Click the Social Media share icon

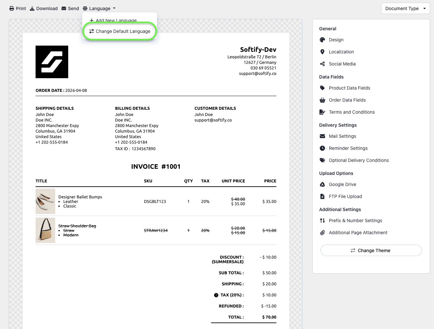coord(322,64)
